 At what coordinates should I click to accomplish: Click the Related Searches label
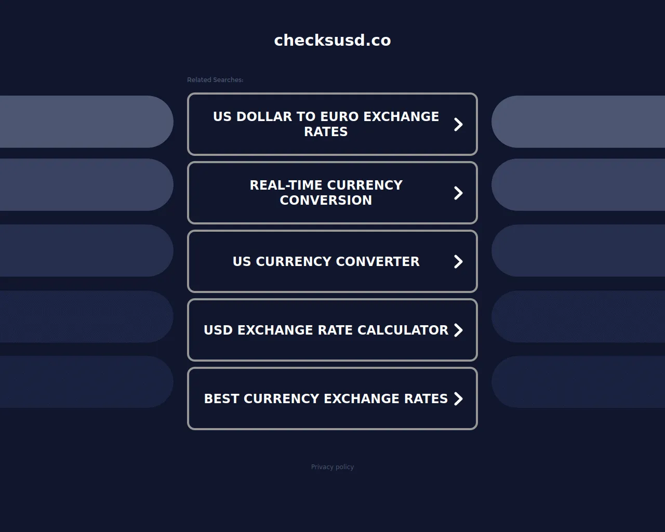point(215,80)
